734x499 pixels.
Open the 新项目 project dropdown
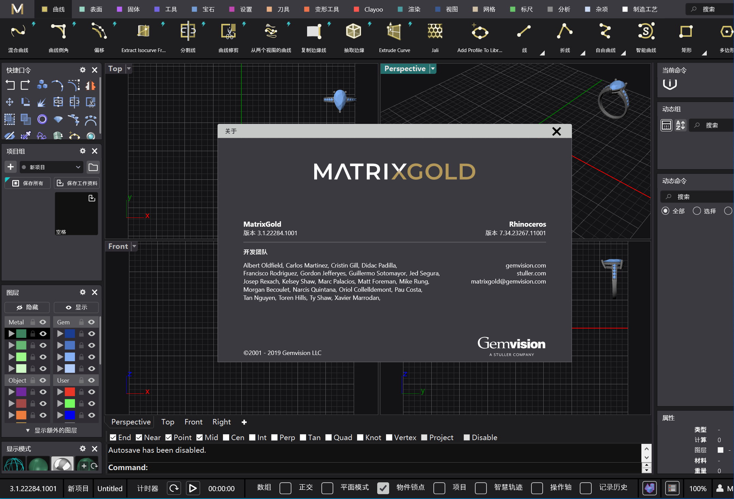coord(51,167)
